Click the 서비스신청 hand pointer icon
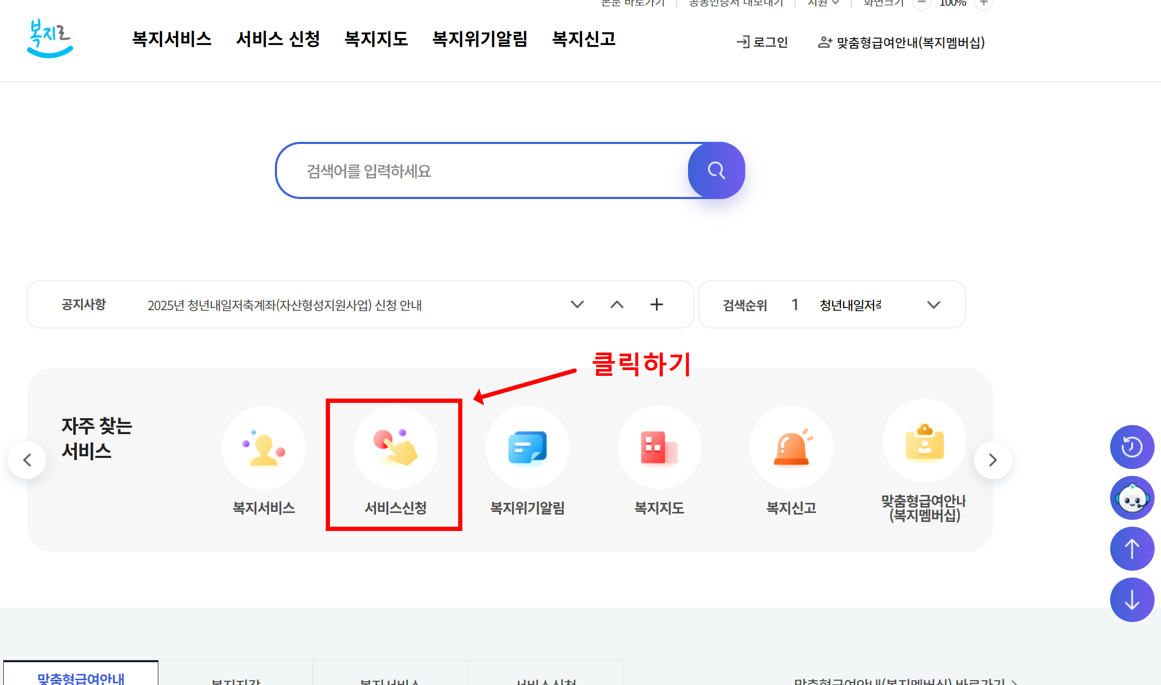The height and width of the screenshot is (685, 1161). (x=395, y=447)
